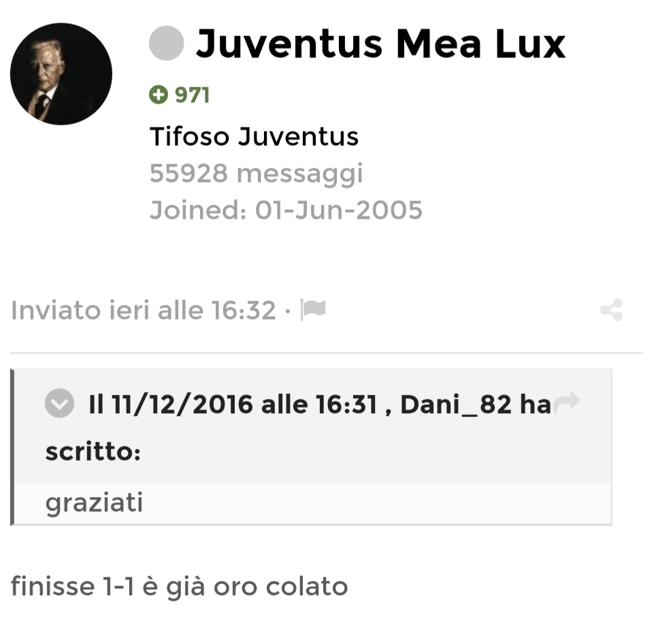Share this post using the share icon

click(x=611, y=310)
